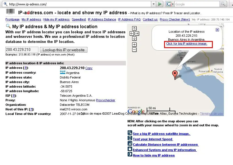Click the green Go arrow in address bar
Viewport: 233px width, 165px height.
tap(160, 4)
